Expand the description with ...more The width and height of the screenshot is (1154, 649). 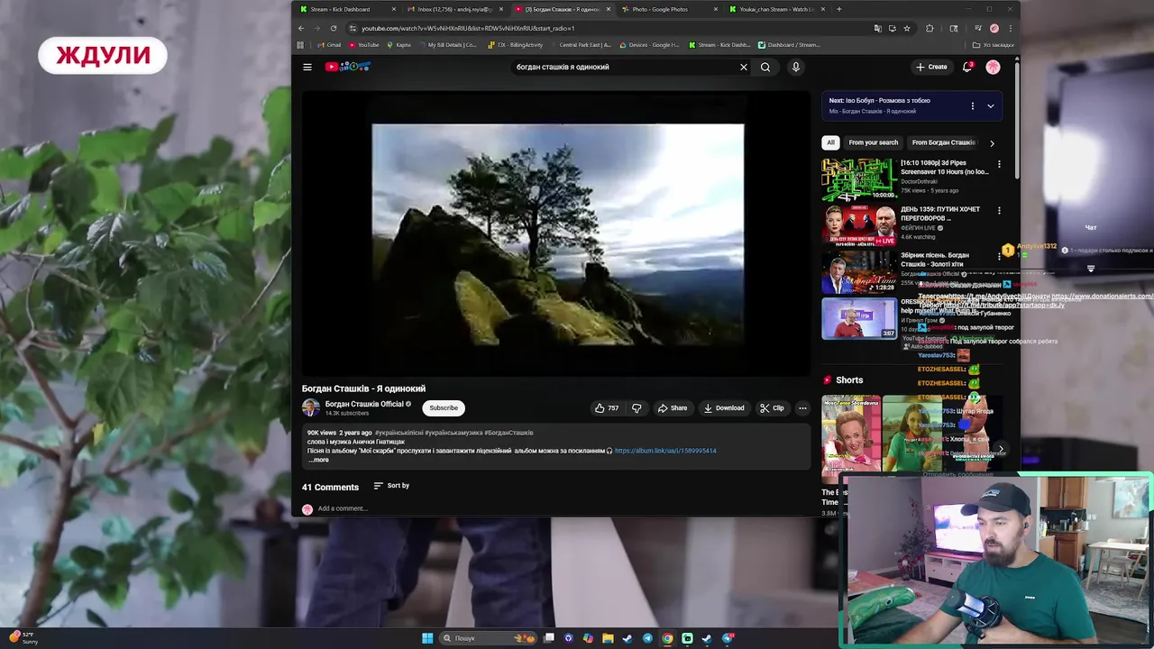319,460
